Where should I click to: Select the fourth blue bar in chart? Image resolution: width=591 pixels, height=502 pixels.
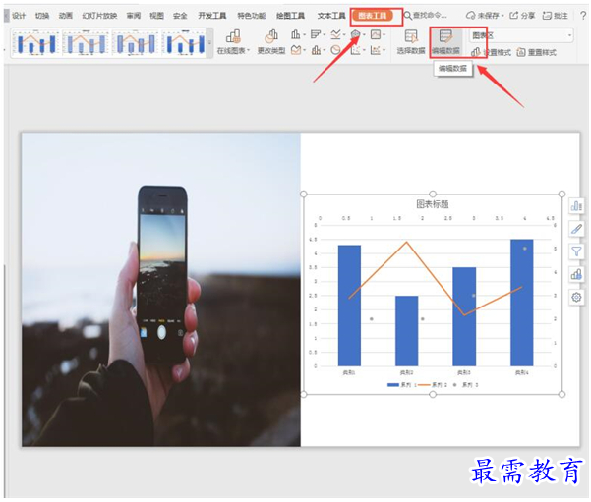pyautogui.click(x=521, y=303)
